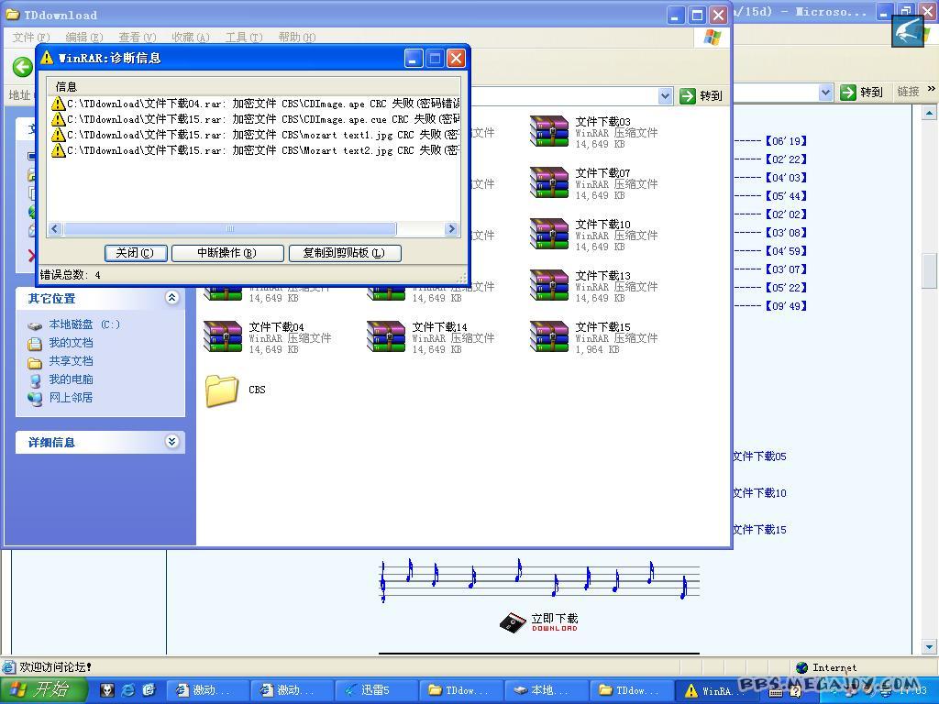939x704 pixels.
Task: Click the 【02'22】 track link
Action: (786, 159)
